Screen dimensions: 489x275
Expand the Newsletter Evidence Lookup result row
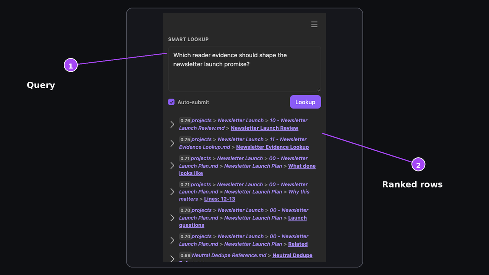[172, 143]
